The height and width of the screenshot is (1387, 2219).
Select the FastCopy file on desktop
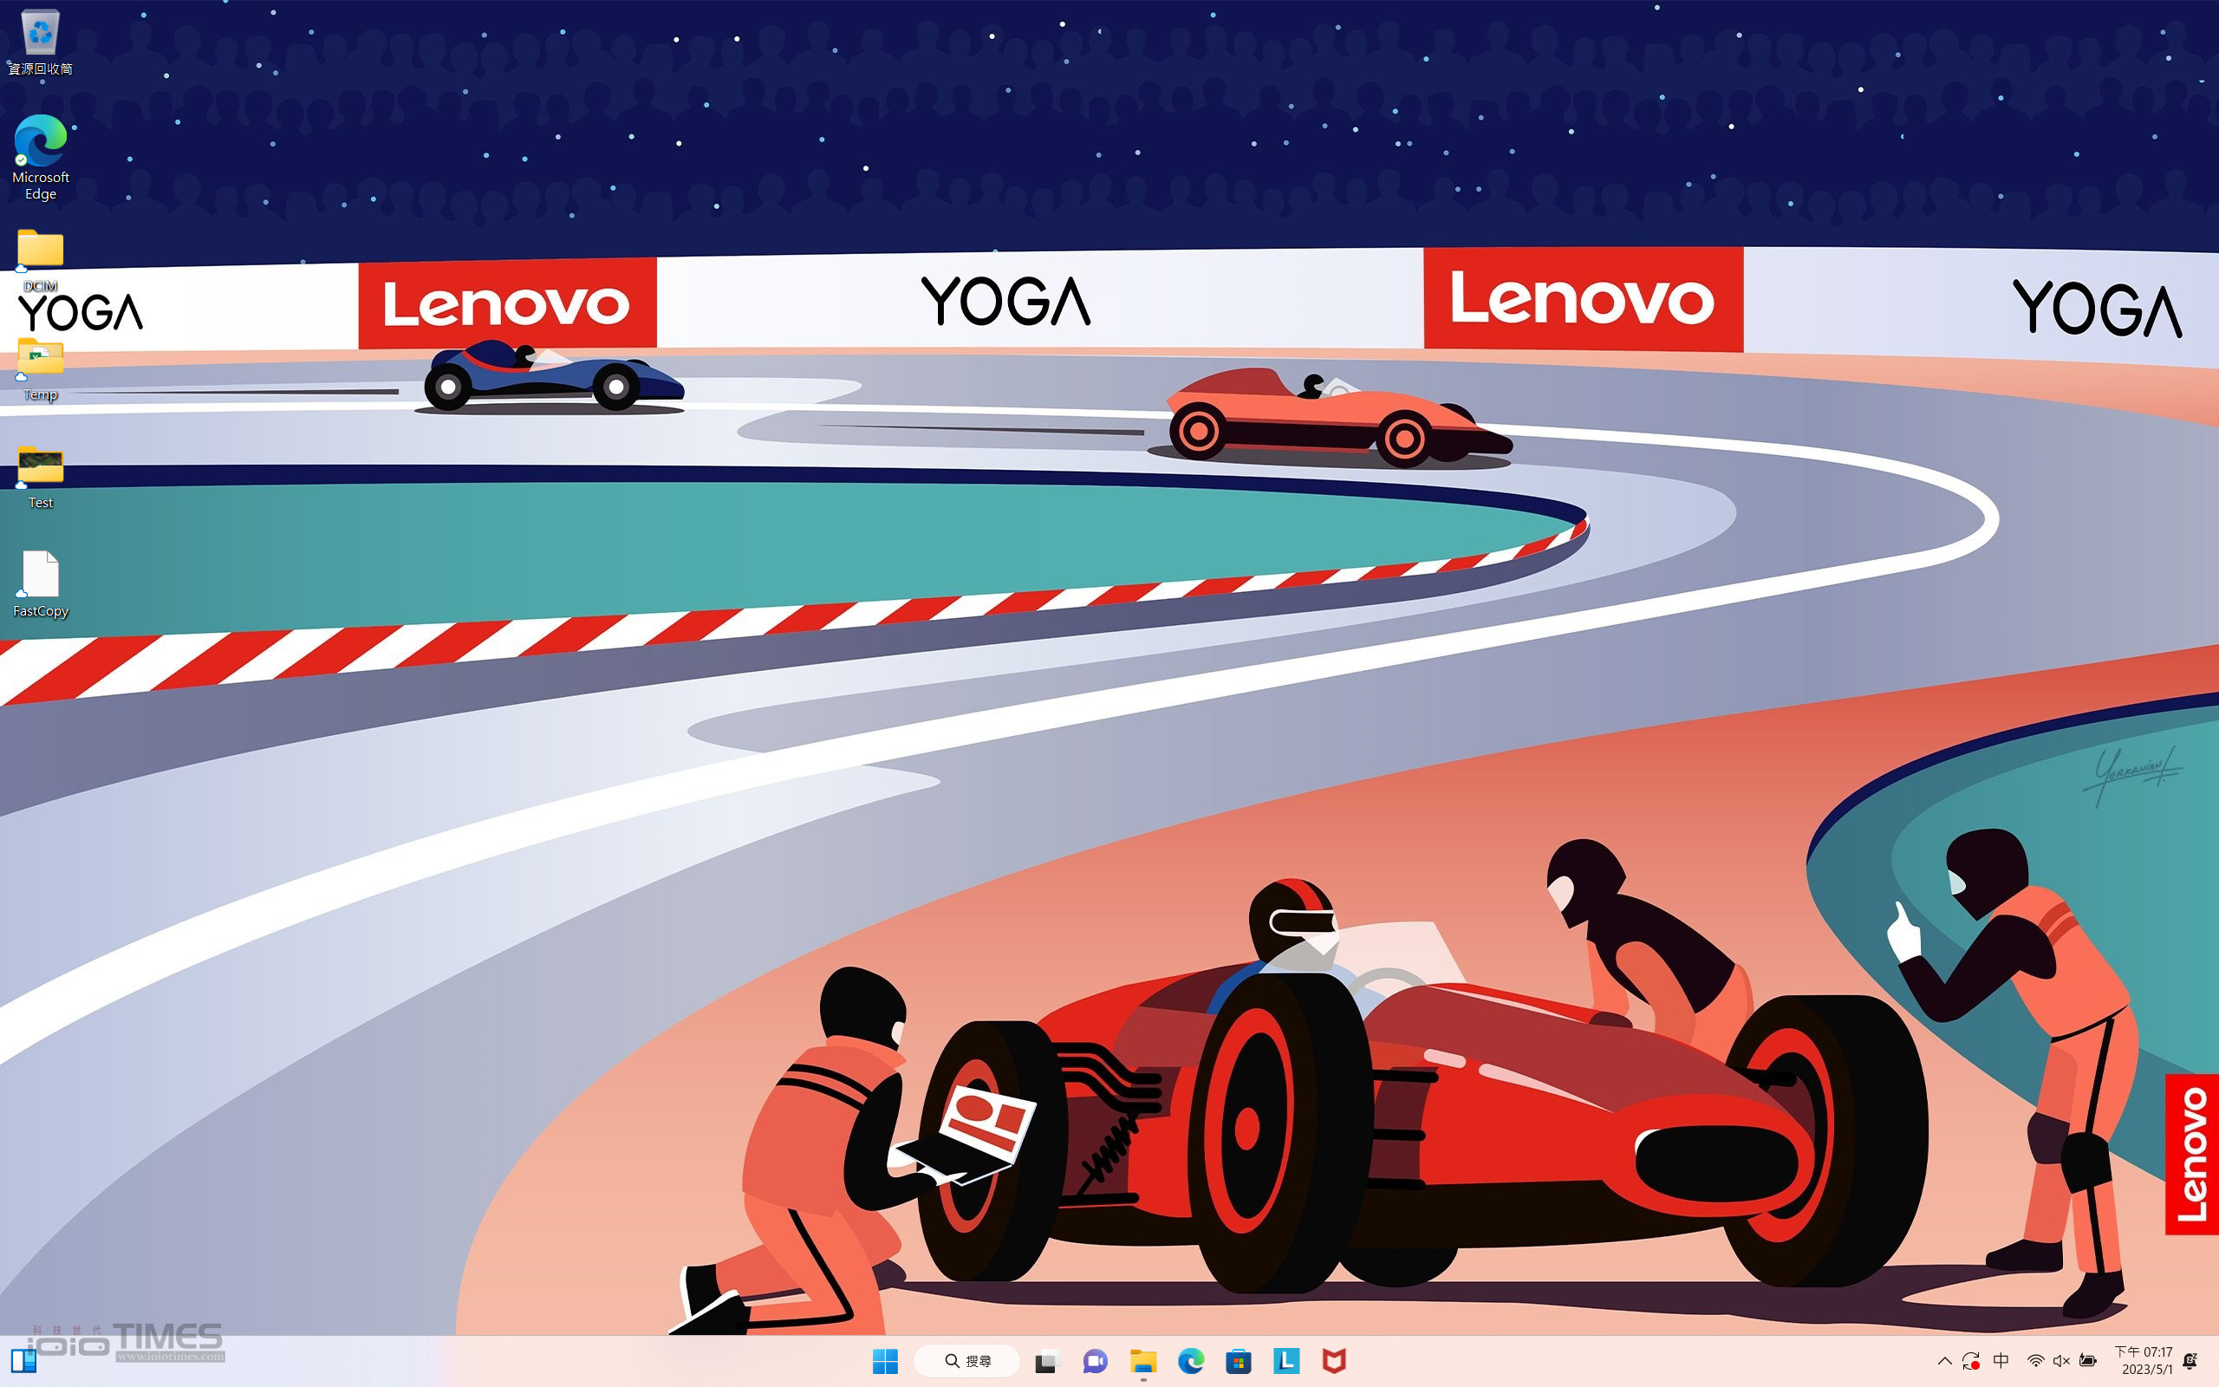(x=41, y=584)
